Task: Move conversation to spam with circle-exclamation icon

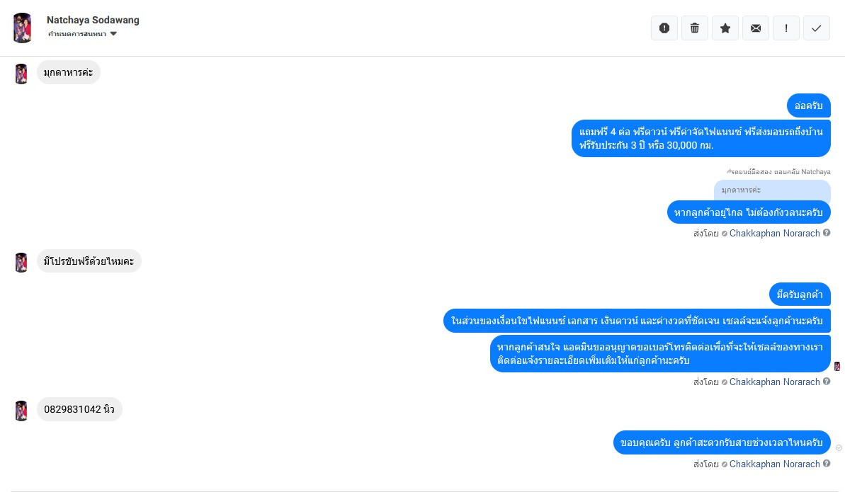Action: pyautogui.click(x=664, y=28)
